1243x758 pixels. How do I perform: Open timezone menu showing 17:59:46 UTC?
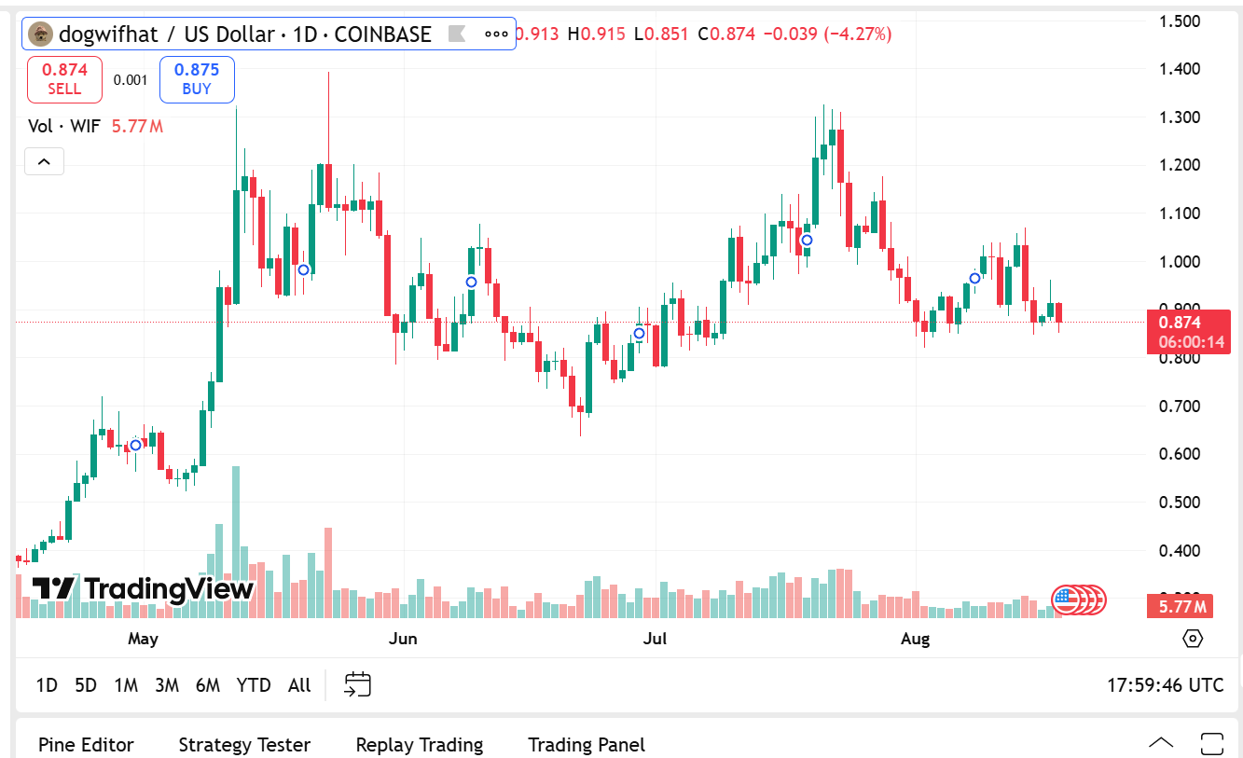click(1165, 685)
